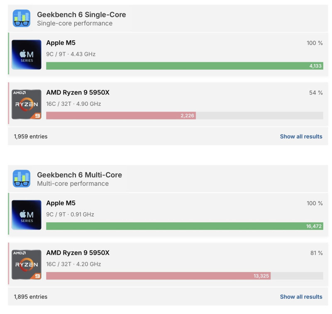Click the Geekbench 6 Multi-Core logo icon
The width and height of the screenshot is (332, 314).
(x=22, y=178)
